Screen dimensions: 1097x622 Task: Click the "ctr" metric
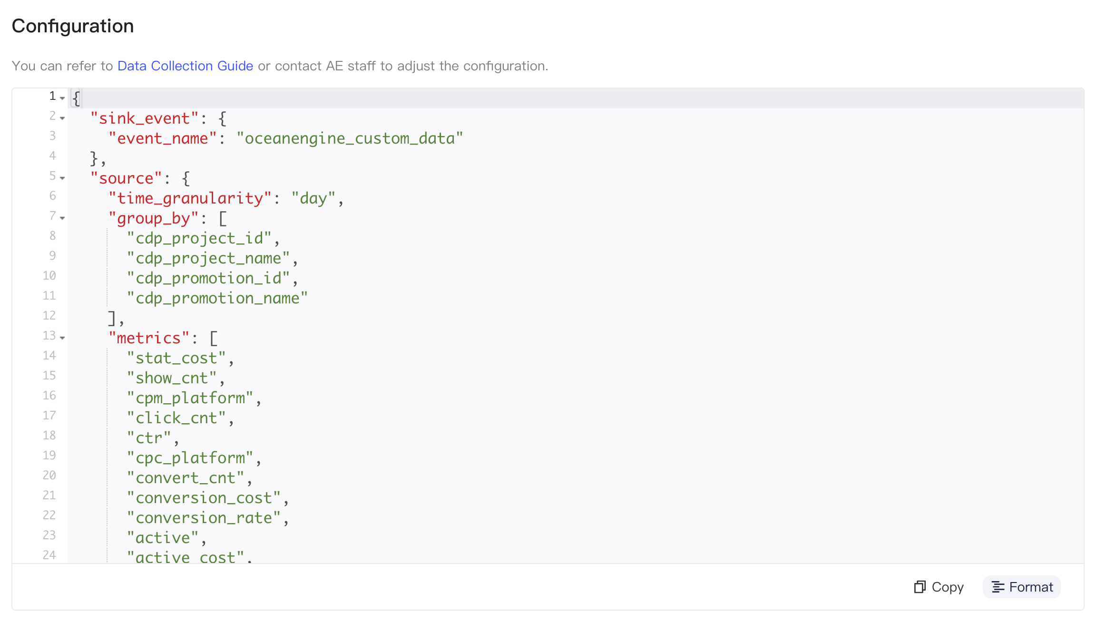[149, 438]
